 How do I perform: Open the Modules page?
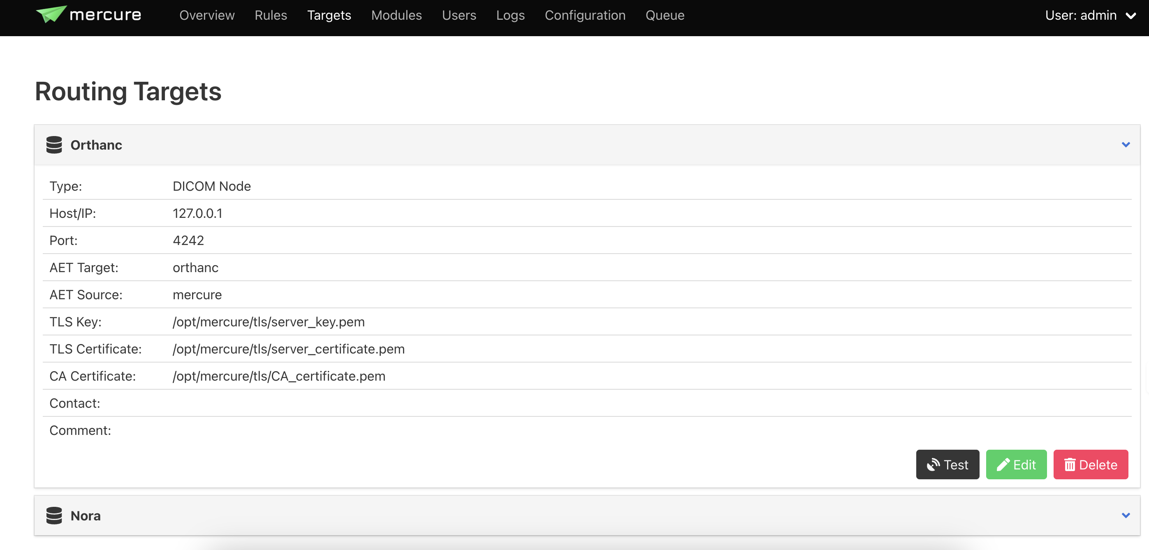(x=396, y=16)
